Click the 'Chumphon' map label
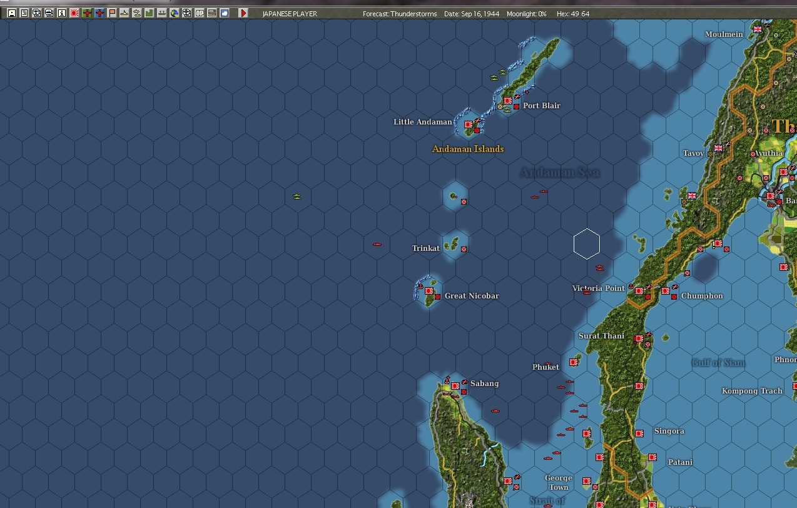The width and height of the screenshot is (797, 508). [702, 296]
